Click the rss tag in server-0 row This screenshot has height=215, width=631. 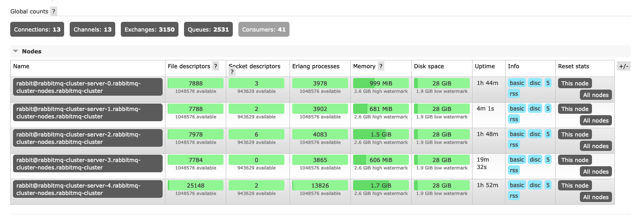tap(514, 94)
